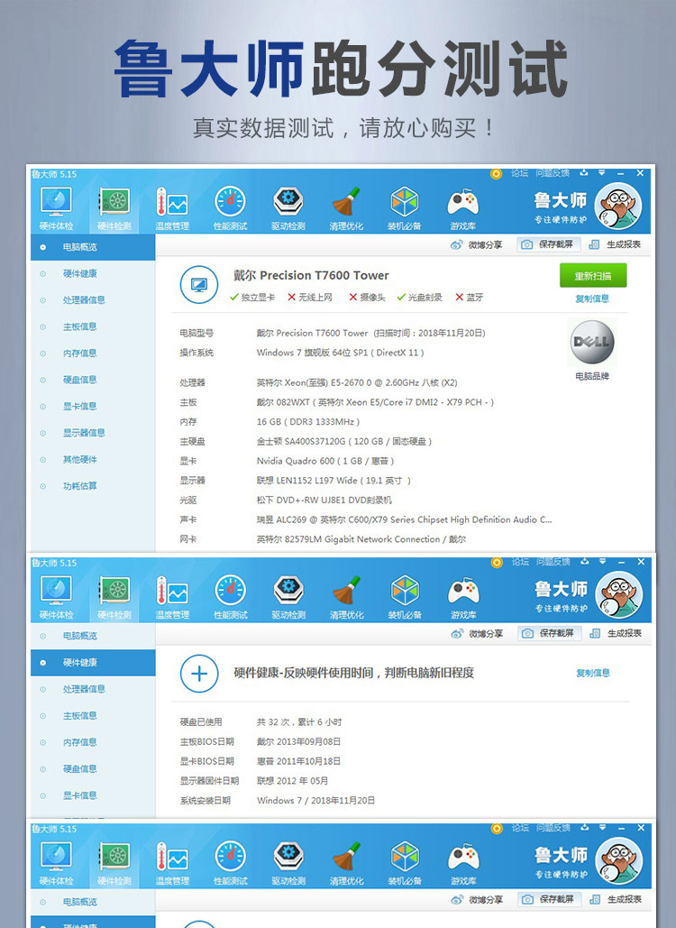
Task: Launch 性能测试 in the Dell overview window
Action: tap(230, 208)
